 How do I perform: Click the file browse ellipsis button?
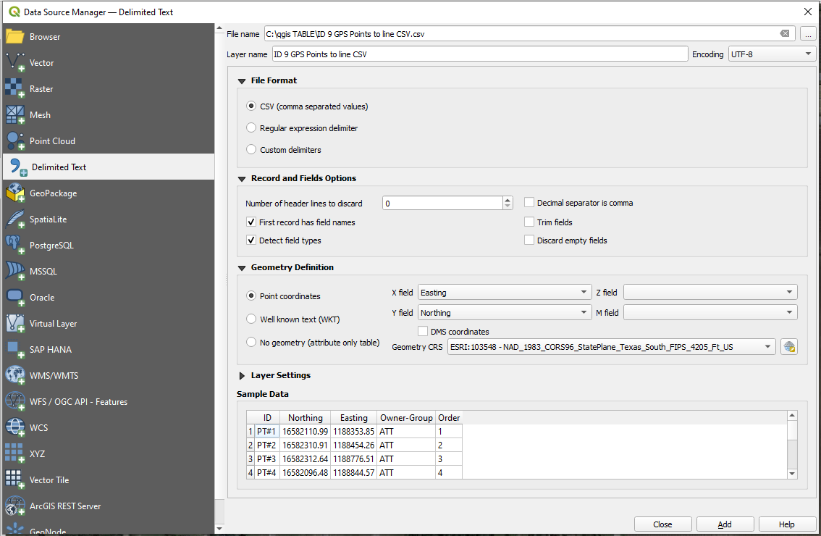click(x=809, y=33)
